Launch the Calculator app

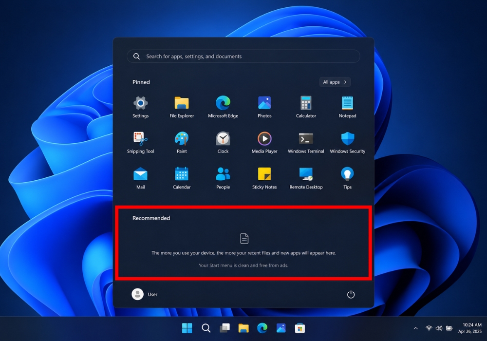306,107
